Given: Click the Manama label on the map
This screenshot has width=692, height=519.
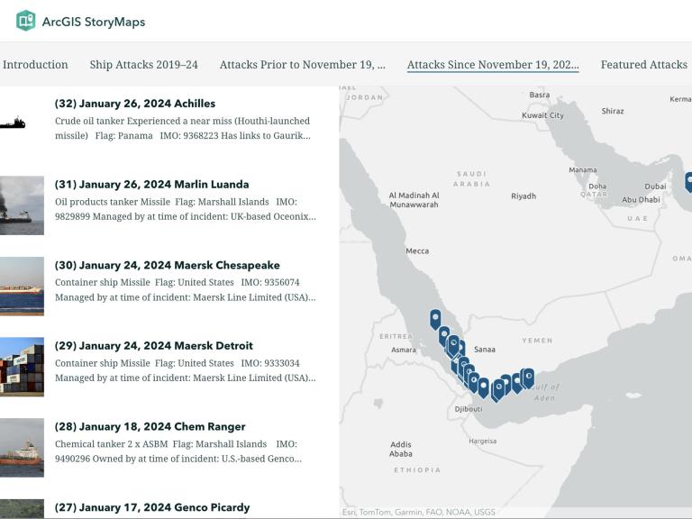Looking at the screenshot, I should 583,170.
